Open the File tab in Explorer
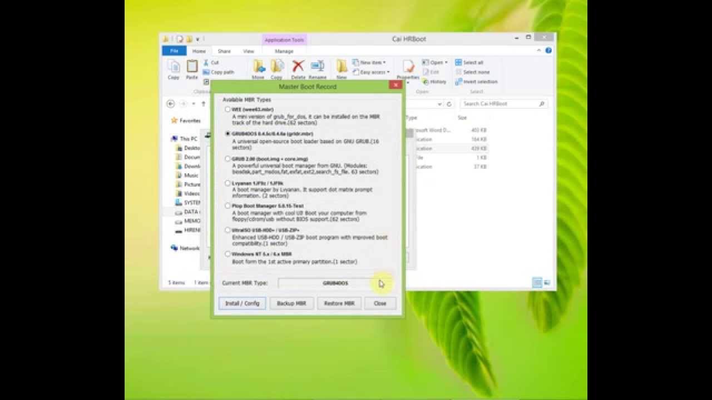 click(x=174, y=51)
